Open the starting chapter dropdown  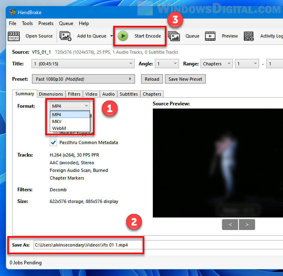247,64
